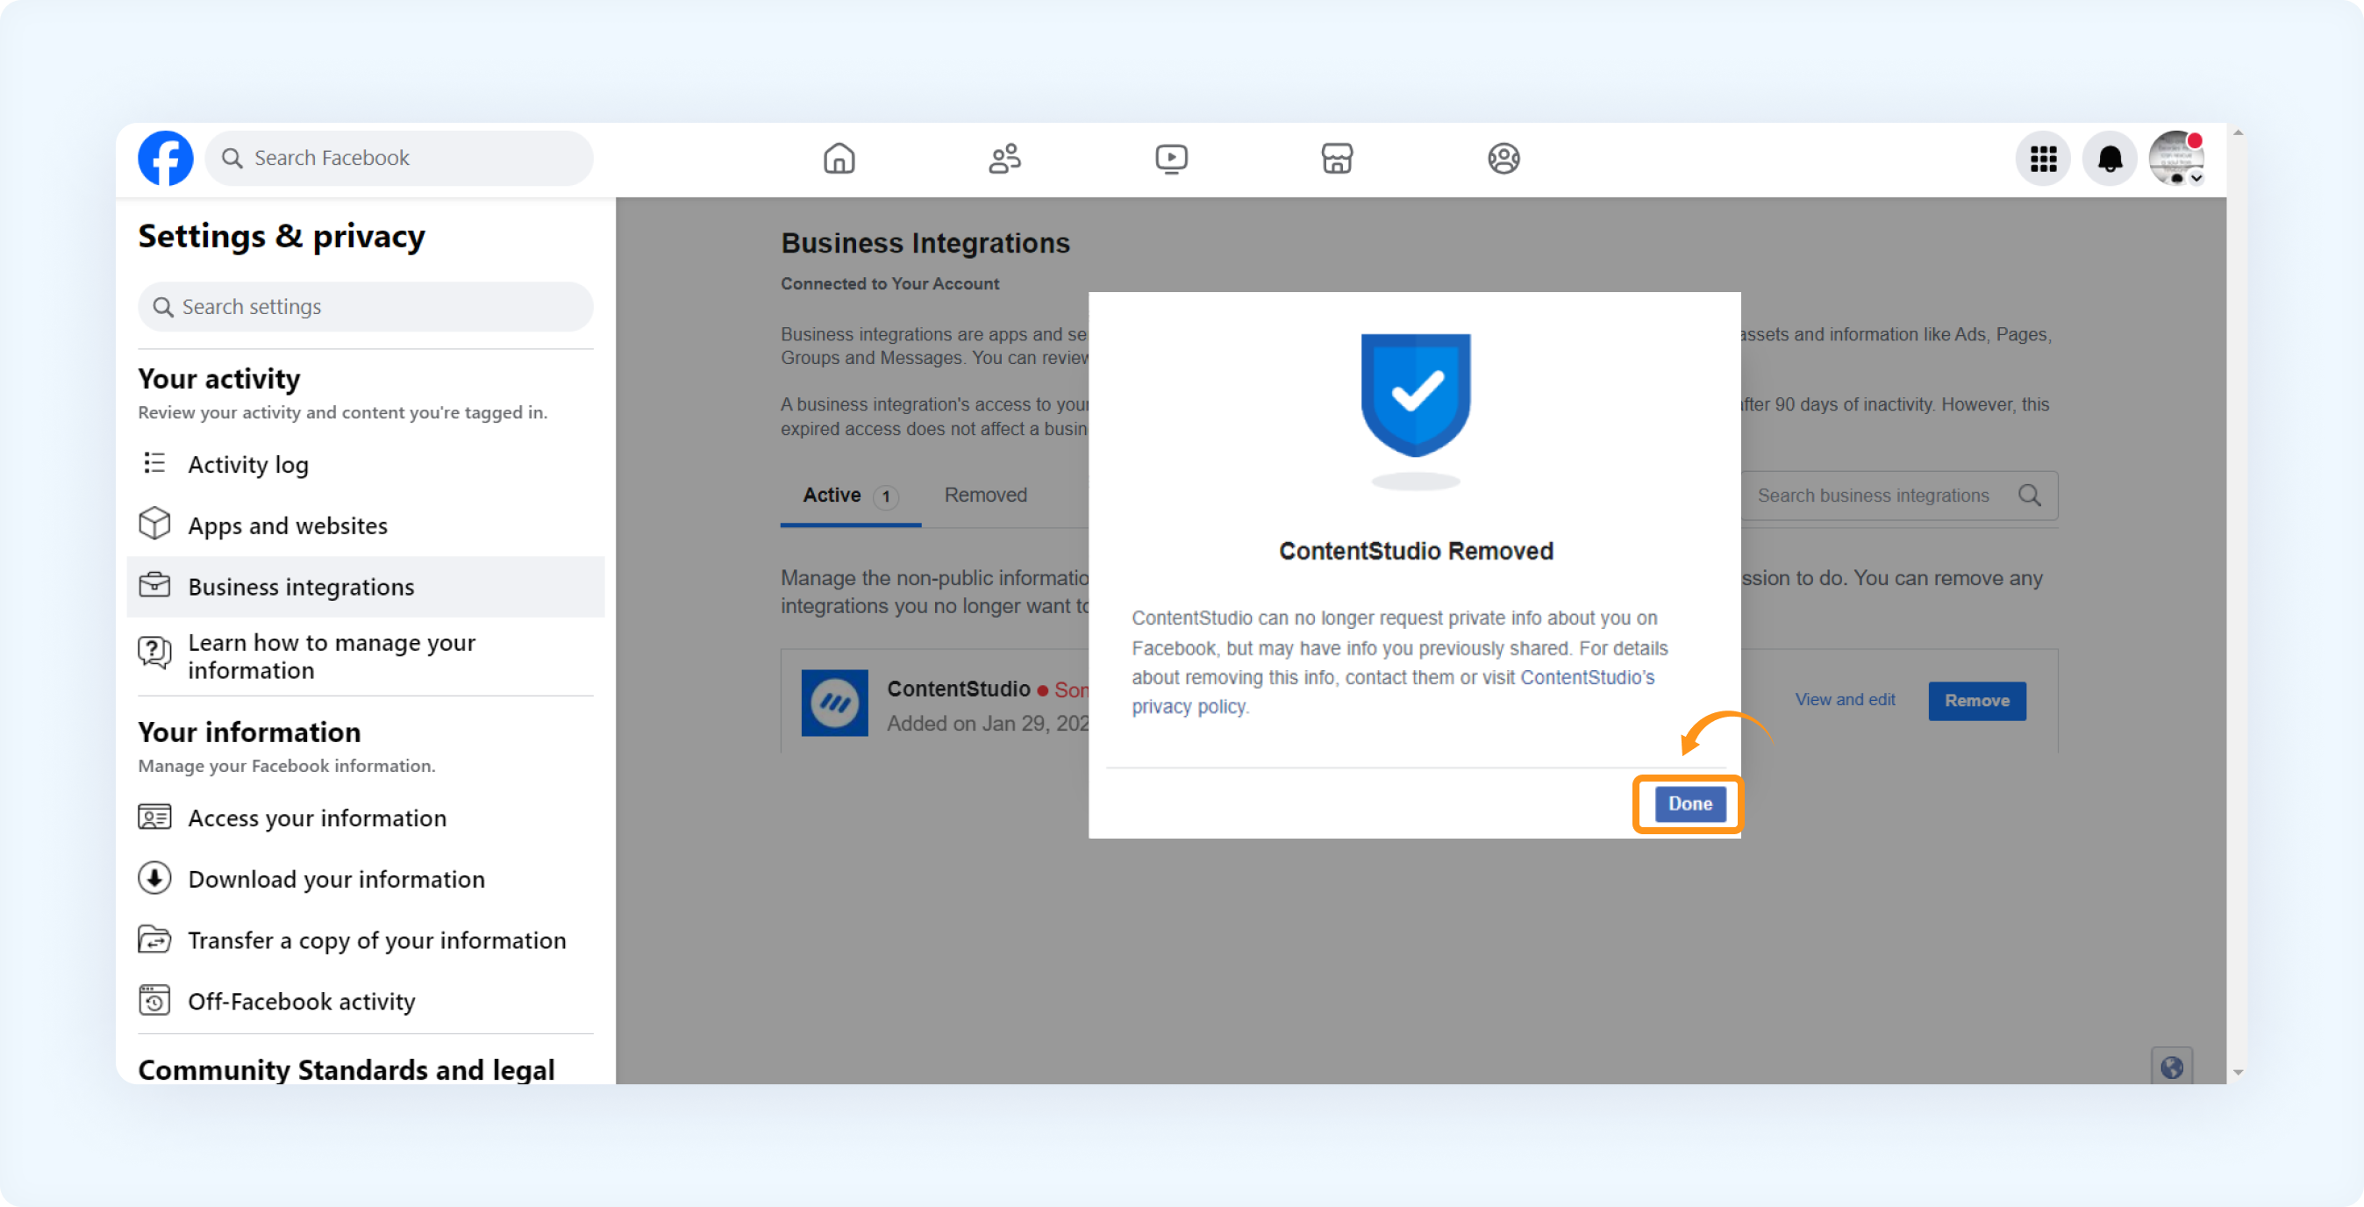Select Business integrations in sidebar
Image resolution: width=2364 pixels, height=1207 pixels.
click(365, 587)
